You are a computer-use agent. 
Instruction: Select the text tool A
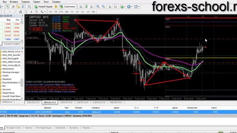(x=31, y=12)
